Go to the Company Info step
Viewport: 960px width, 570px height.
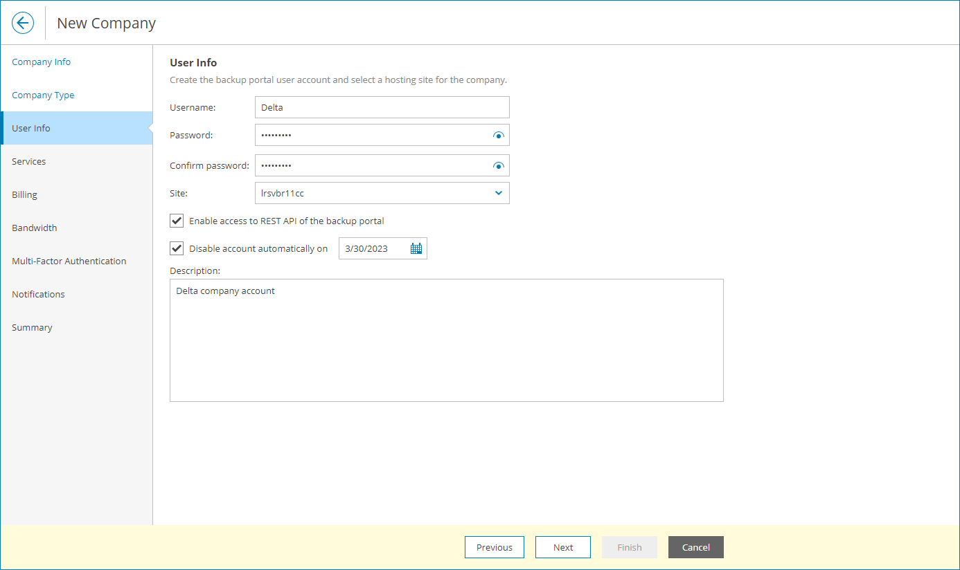pyautogui.click(x=41, y=62)
